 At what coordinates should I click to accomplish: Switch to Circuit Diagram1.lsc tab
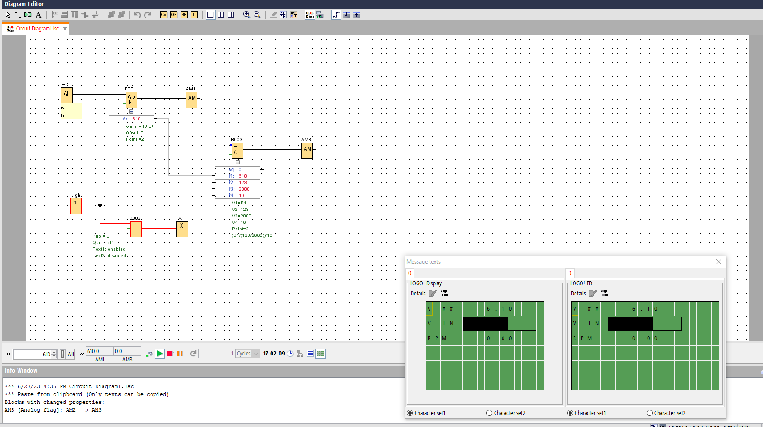point(37,29)
